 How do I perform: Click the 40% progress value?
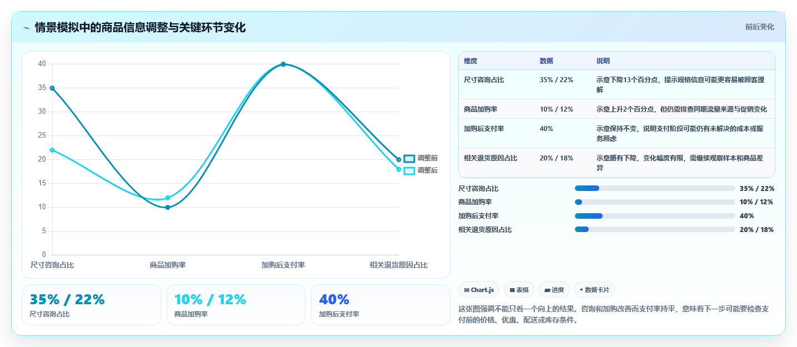coord(747,216)
